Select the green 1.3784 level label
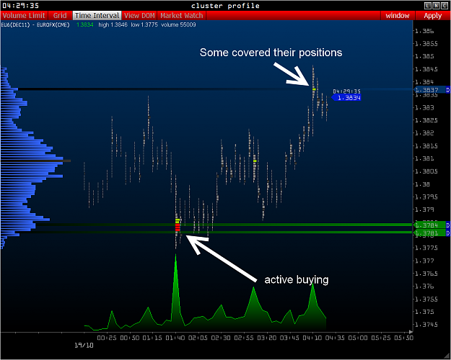Screen dimensions: 451x360 click(429, 225)
